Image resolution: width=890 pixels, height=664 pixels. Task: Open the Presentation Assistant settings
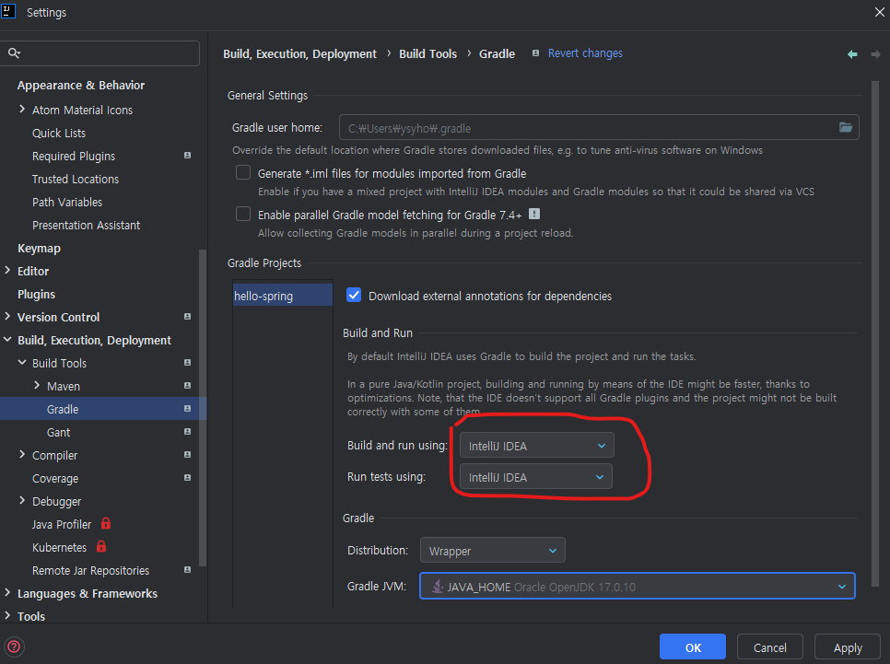point(87,226)
